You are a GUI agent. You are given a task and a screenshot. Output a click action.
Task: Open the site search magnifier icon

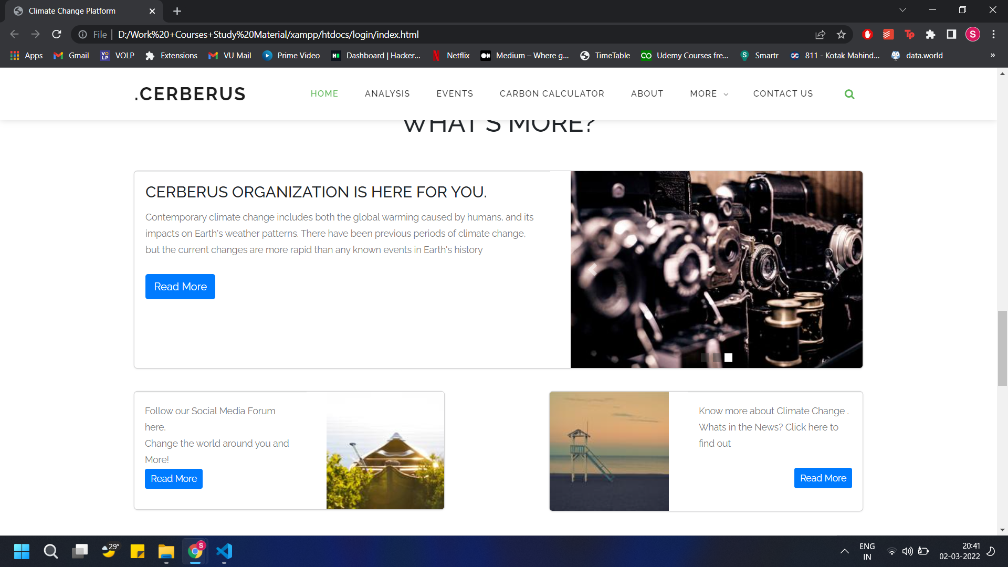[x=849, y=94]
